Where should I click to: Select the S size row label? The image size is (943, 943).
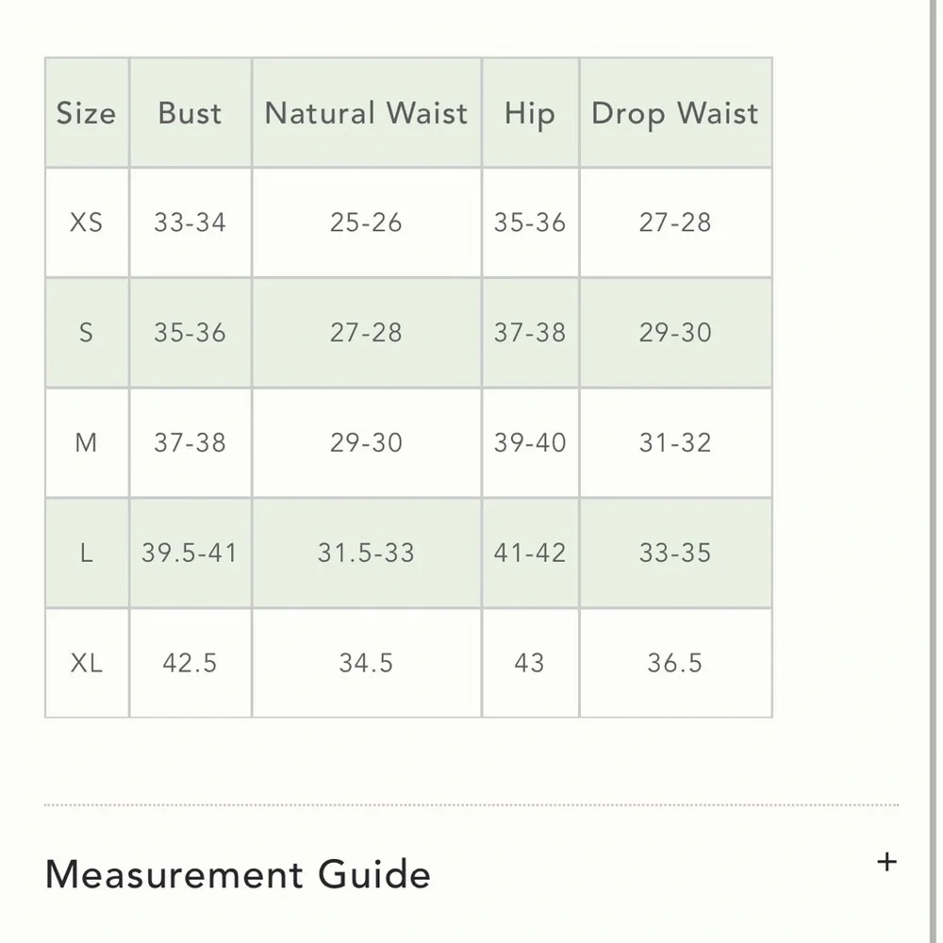[86, 333]
